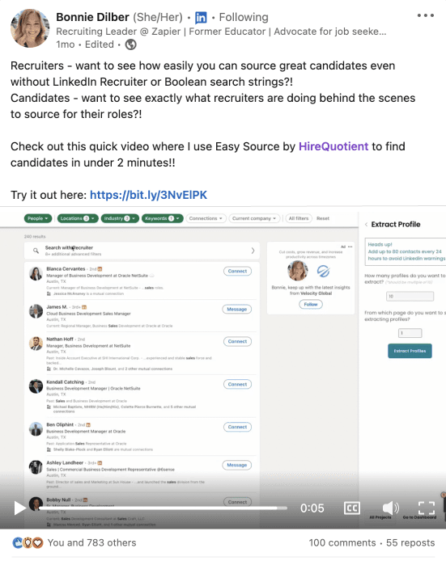Expand the People filter dropdown
Screen dimensions: 446x561
tap(38, 218)
